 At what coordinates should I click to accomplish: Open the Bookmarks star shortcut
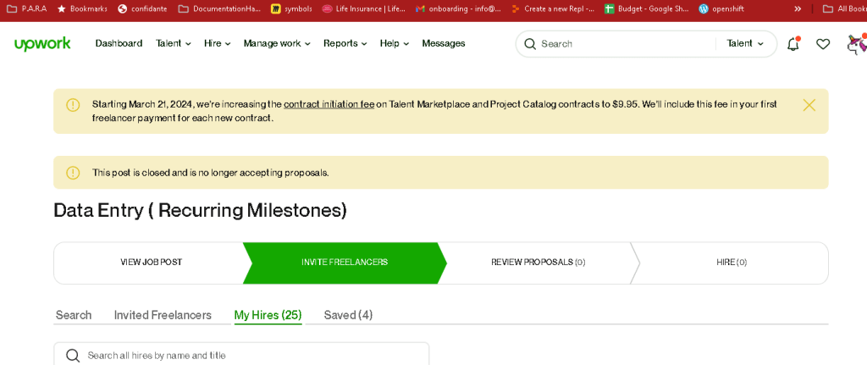(82, 8)
